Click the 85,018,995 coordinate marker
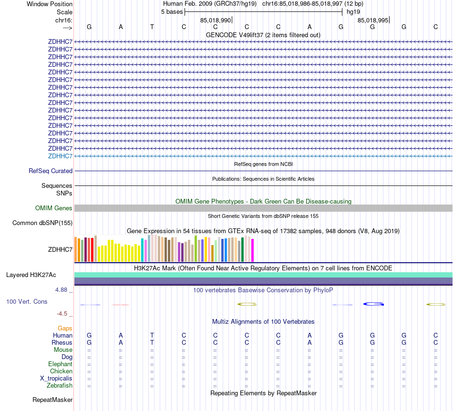The image size is (453, 411). (373, 20)
